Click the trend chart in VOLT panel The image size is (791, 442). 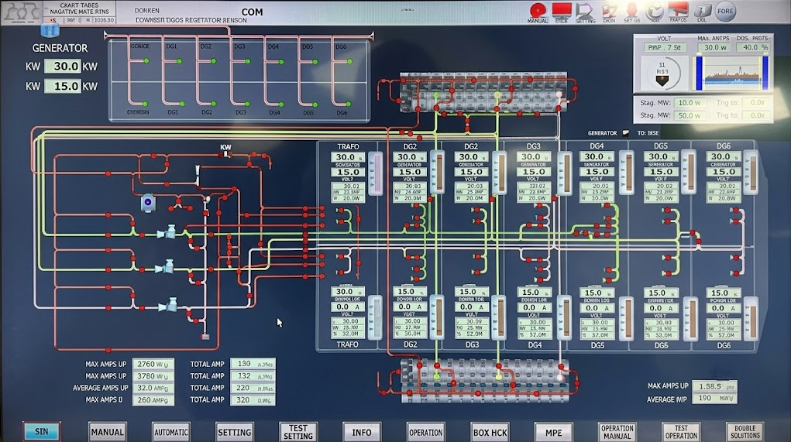click(731, 73)
